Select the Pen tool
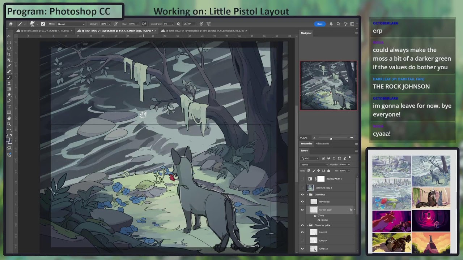Screen dimensions: 463x260 coord(9,101)
